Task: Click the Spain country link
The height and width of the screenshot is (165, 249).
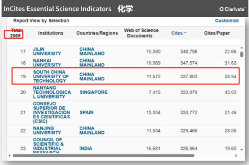Action: 87,112
